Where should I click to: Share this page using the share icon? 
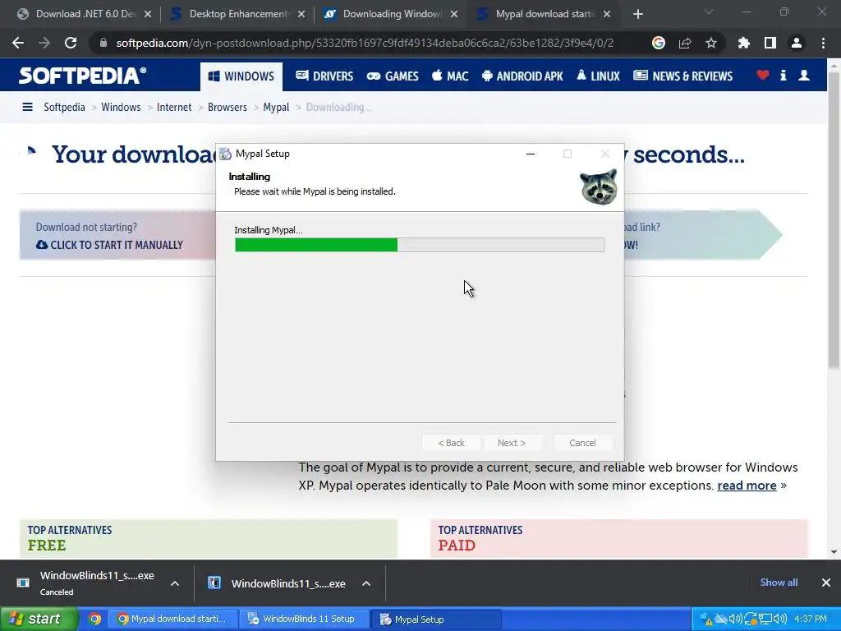(684, 43)
